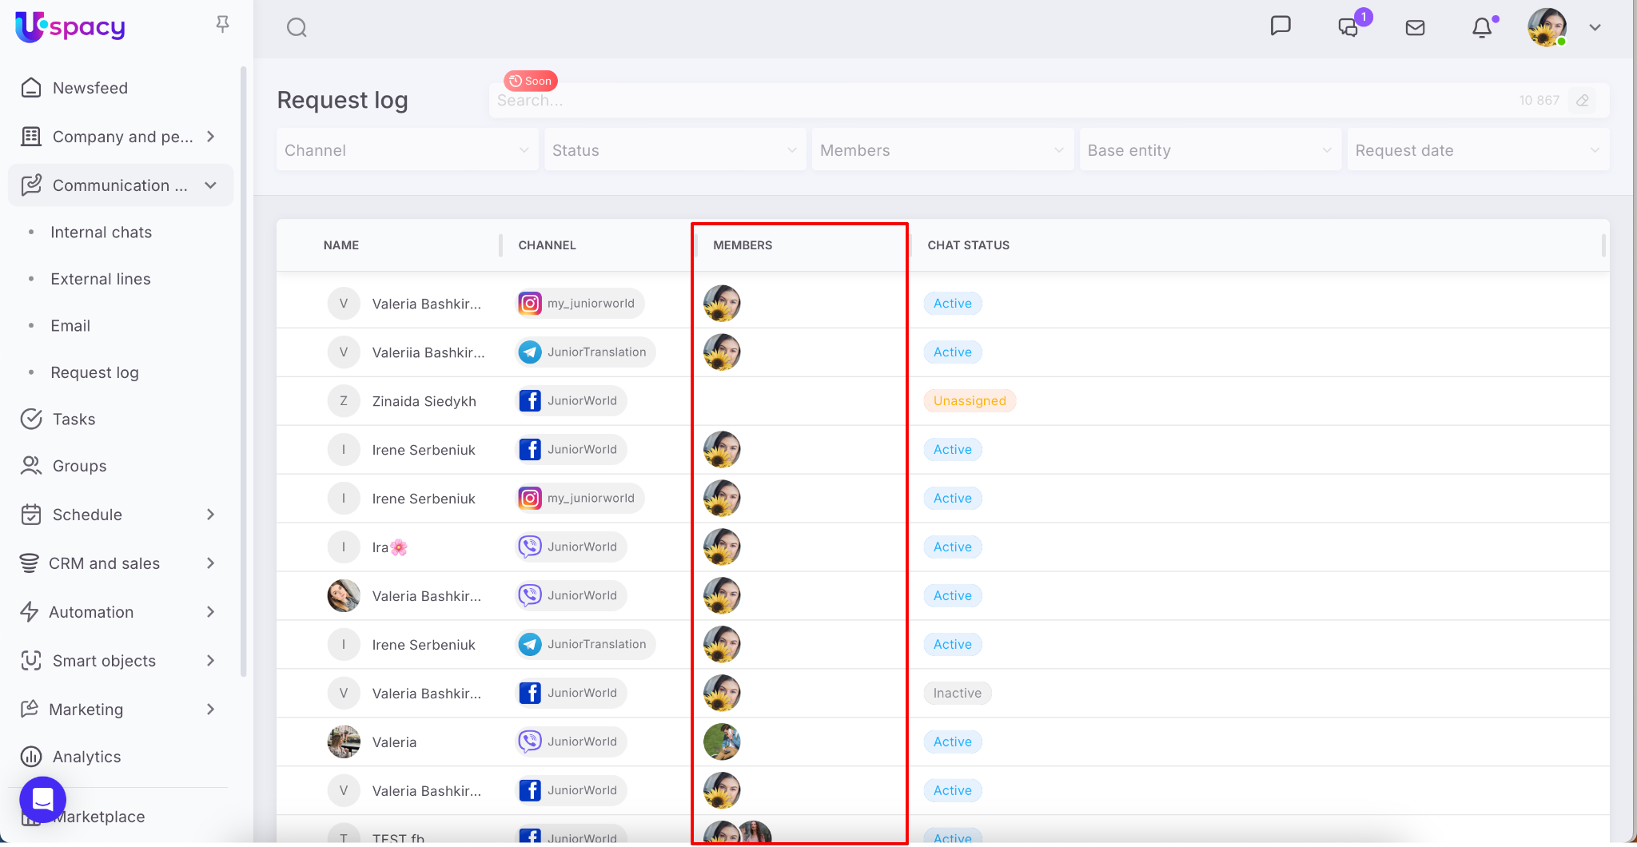Open the email envelope icon in header
The width and height of the screenshot is (1637, 847).
pos(1415,28)
